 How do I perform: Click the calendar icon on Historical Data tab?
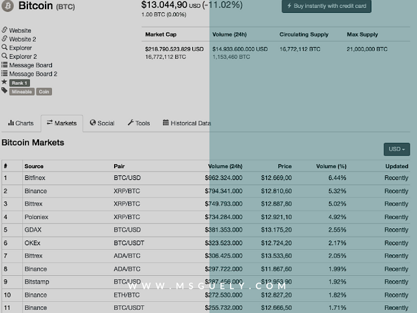[165, 123]
